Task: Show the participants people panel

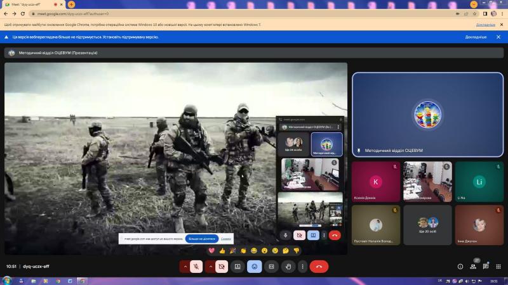Action: 473,267
